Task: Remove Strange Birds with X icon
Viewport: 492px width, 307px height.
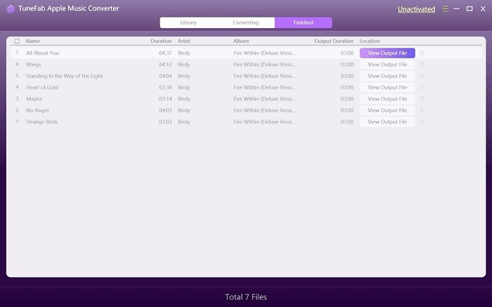Action: click(422, 122)
